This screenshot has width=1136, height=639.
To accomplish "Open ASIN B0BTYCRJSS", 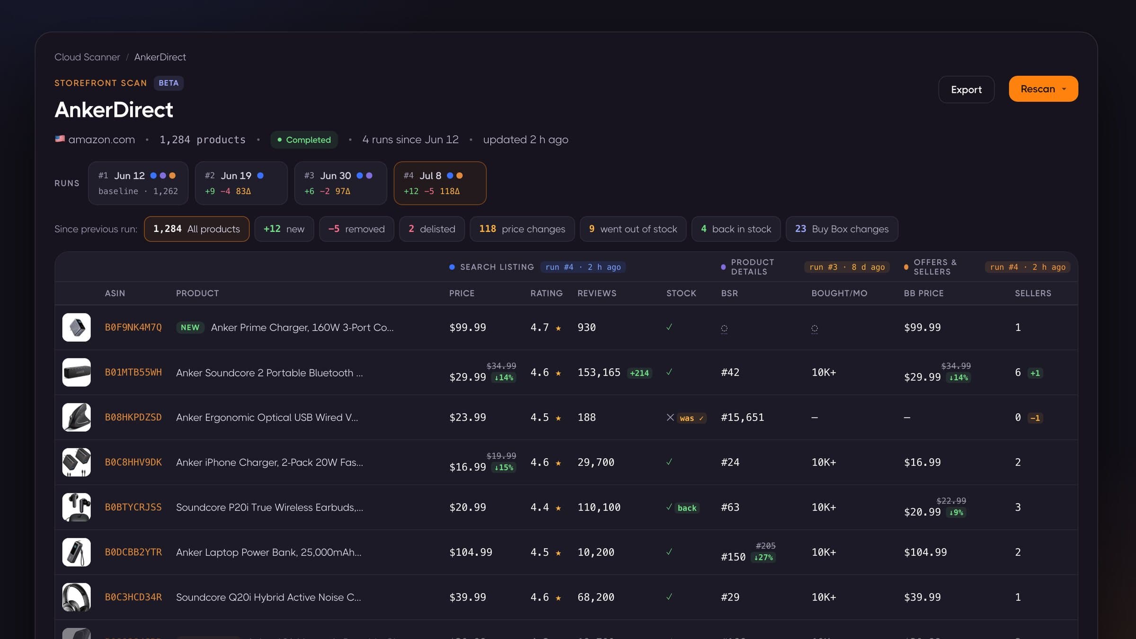I will [133, 507].
